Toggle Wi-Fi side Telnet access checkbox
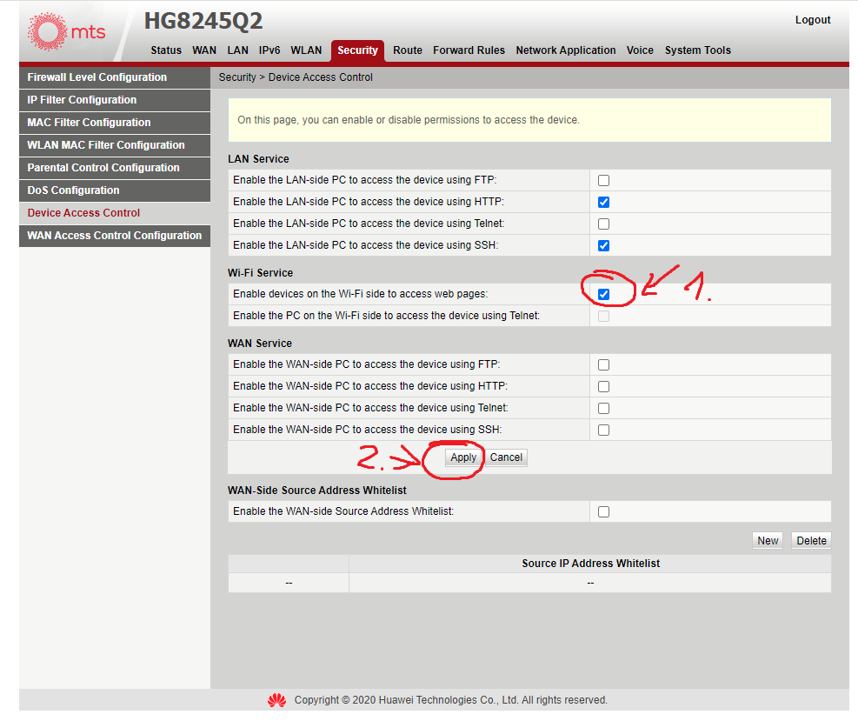Viewport: 858px width, 721px height. (x=603, y=316)
